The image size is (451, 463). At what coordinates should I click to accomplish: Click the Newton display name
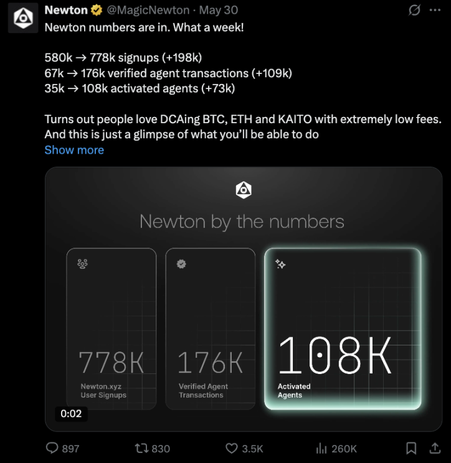point(66,11)
